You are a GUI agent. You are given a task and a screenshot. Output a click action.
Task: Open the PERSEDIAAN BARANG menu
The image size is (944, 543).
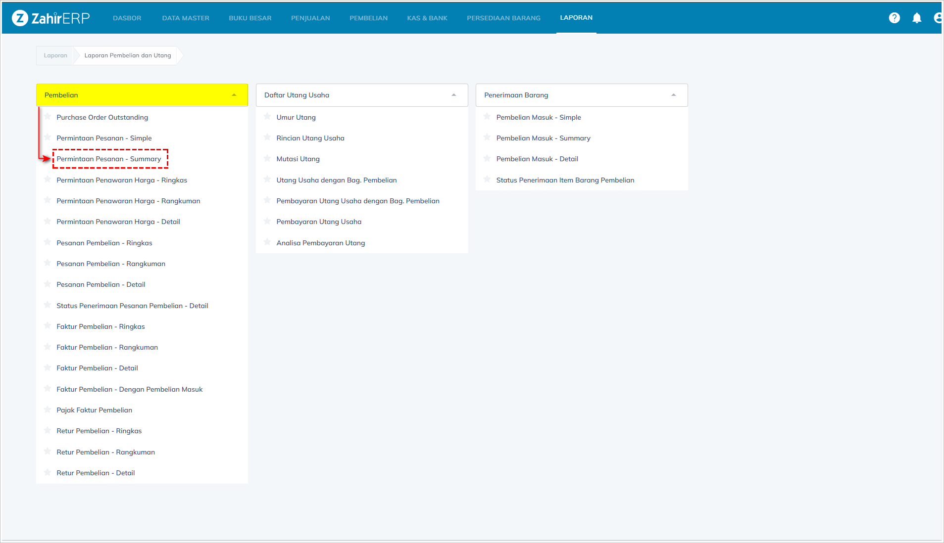click(503, 18)
